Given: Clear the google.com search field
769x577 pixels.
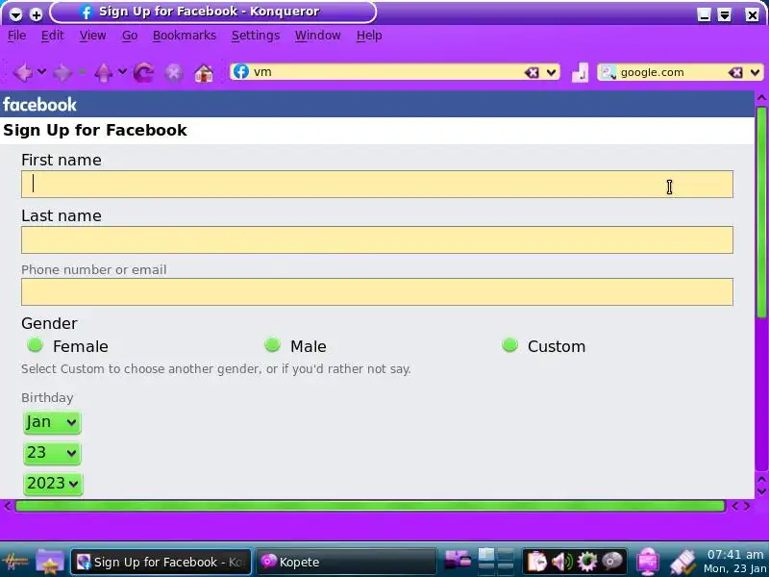Looking at the screenshot, I should 735,73.
